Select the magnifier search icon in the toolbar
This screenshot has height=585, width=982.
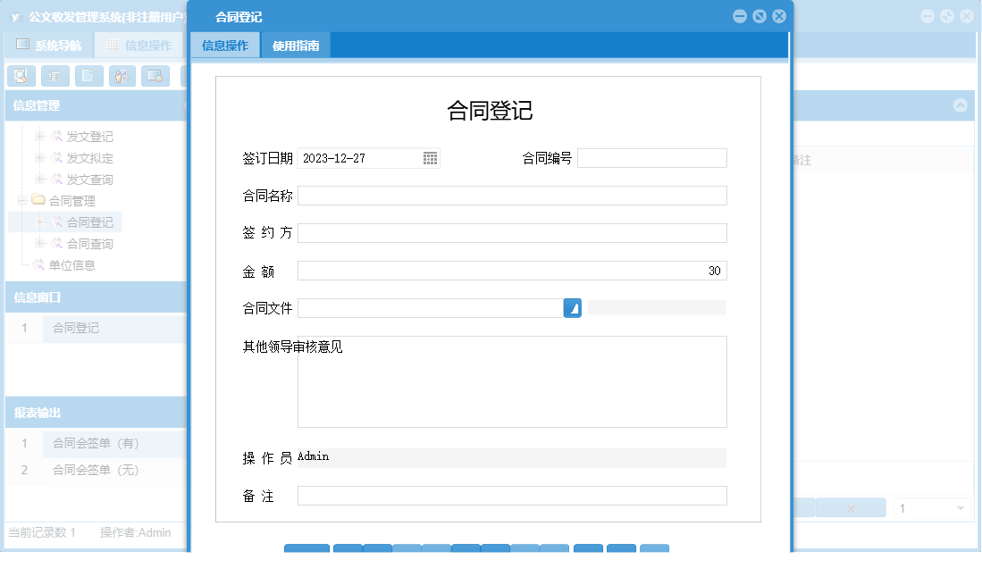coord(21,76)
